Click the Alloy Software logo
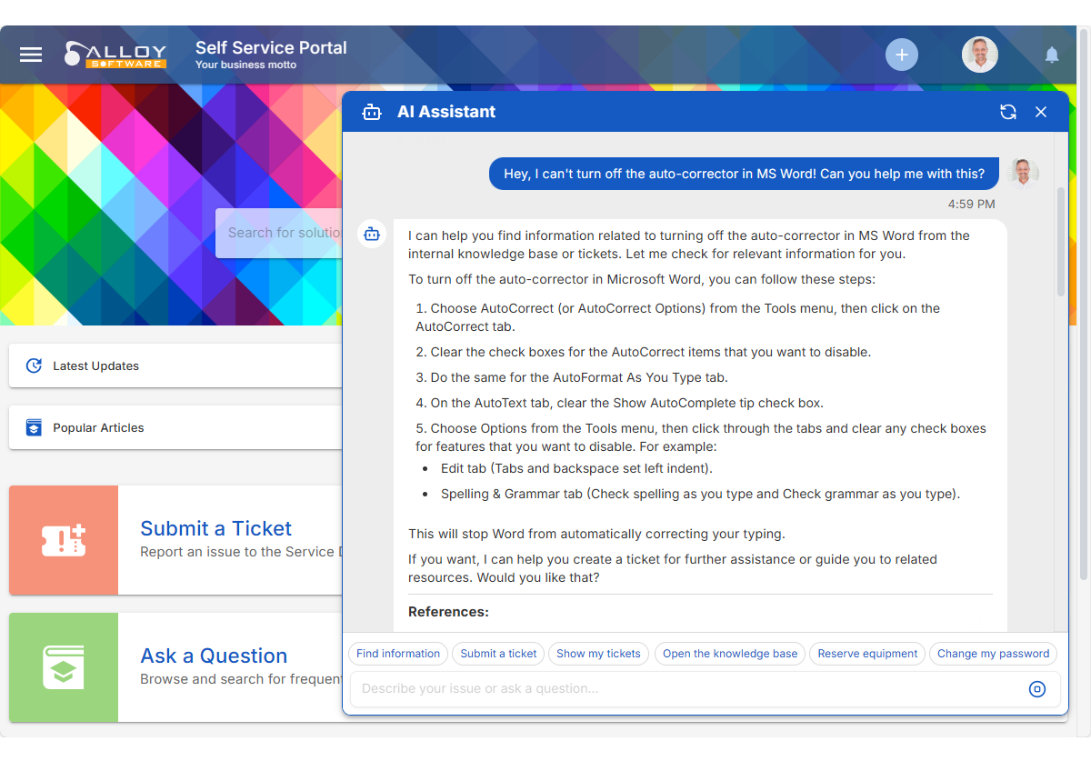 click(115, 55)
